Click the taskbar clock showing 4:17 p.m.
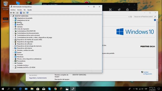162x91 pixels. click(152, 89)
